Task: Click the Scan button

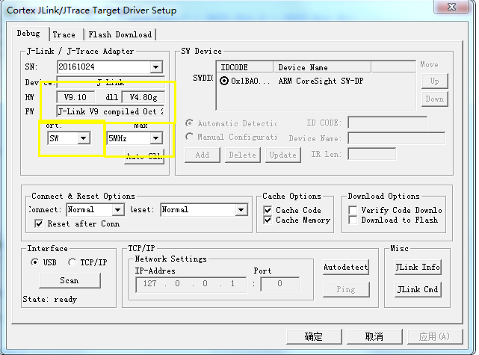Action: [x=69, y=280]
